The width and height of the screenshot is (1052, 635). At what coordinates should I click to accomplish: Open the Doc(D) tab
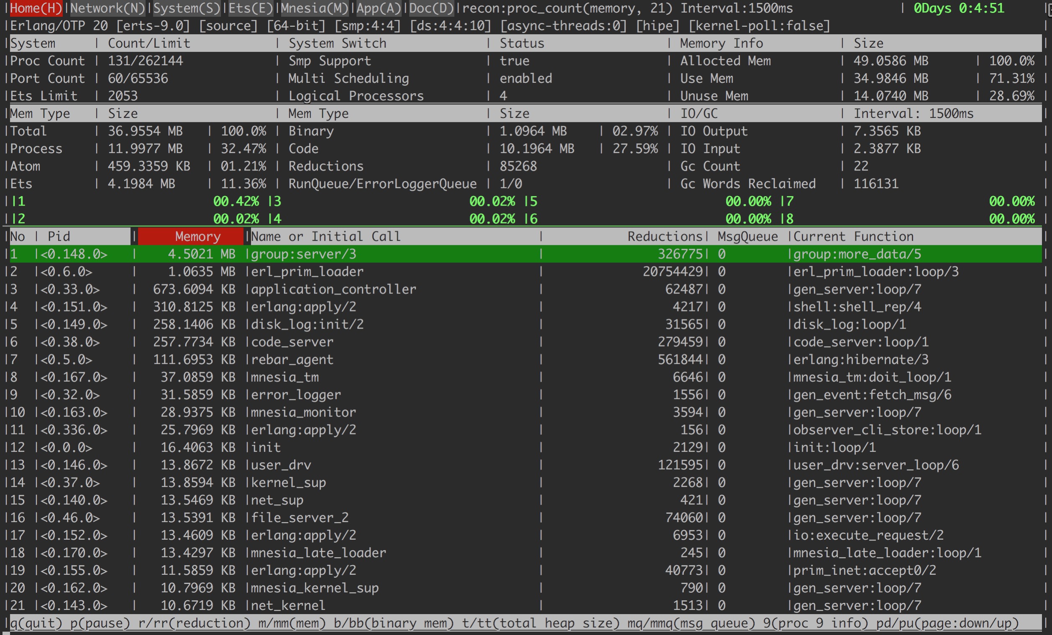(x=431, y=8)
